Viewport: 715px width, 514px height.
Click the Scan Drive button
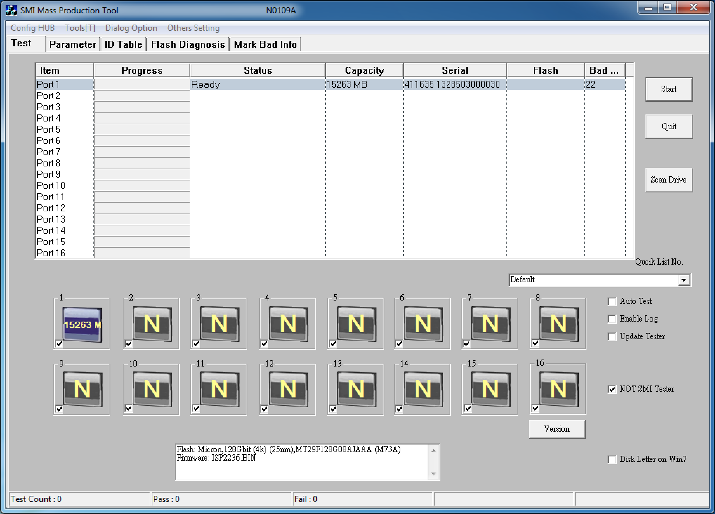click(x=669, y=180)
